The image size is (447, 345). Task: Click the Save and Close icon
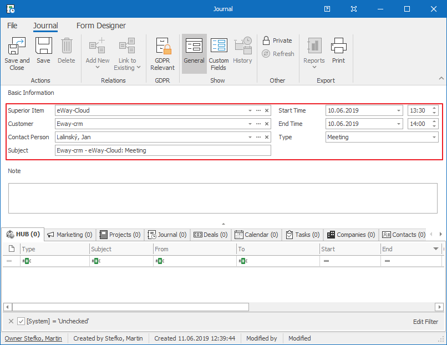(x=17, y=46)
